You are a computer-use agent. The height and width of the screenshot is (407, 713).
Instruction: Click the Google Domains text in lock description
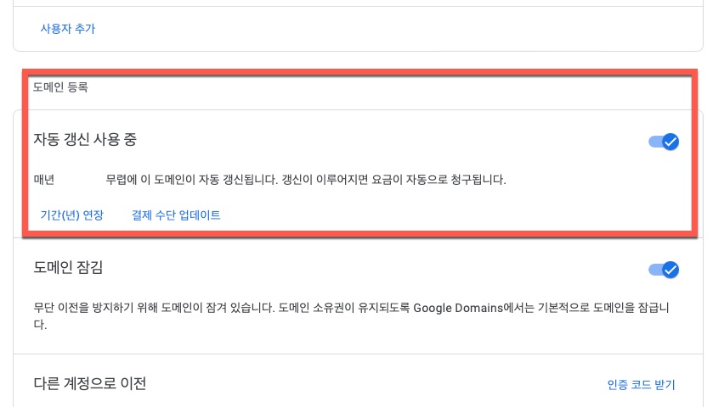click(x=458, y=308)
